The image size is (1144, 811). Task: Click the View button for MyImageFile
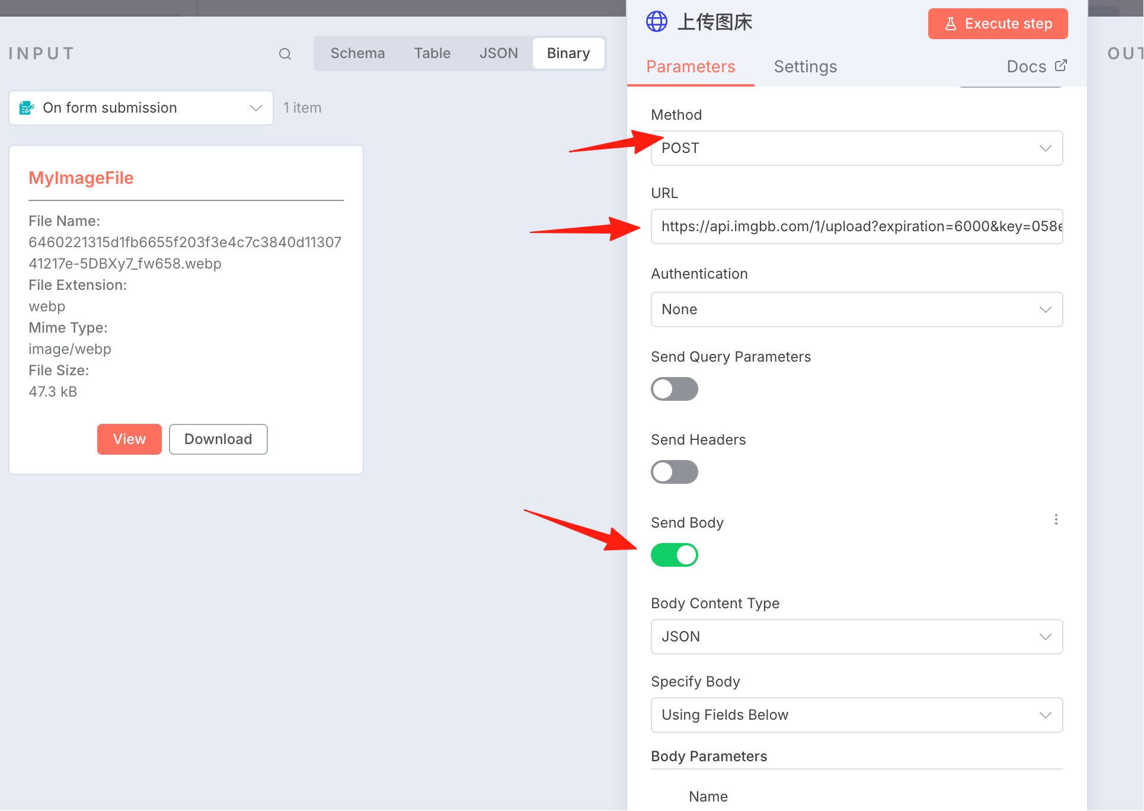click(x=129, y=439)
